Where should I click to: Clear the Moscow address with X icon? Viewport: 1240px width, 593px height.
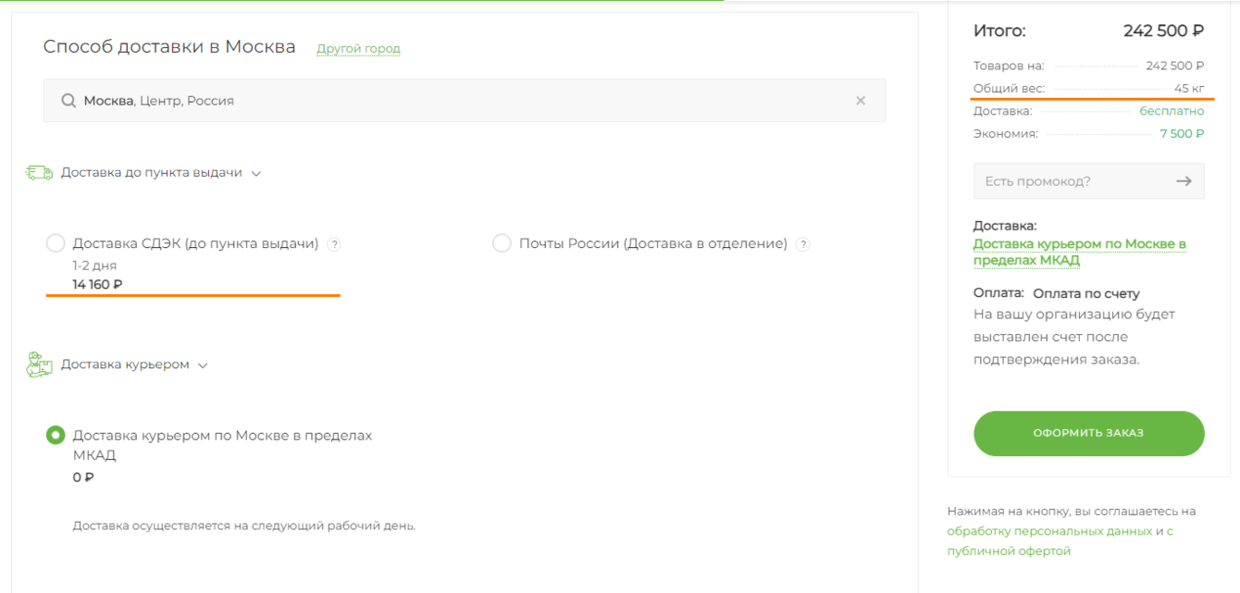tap(861, 101)
